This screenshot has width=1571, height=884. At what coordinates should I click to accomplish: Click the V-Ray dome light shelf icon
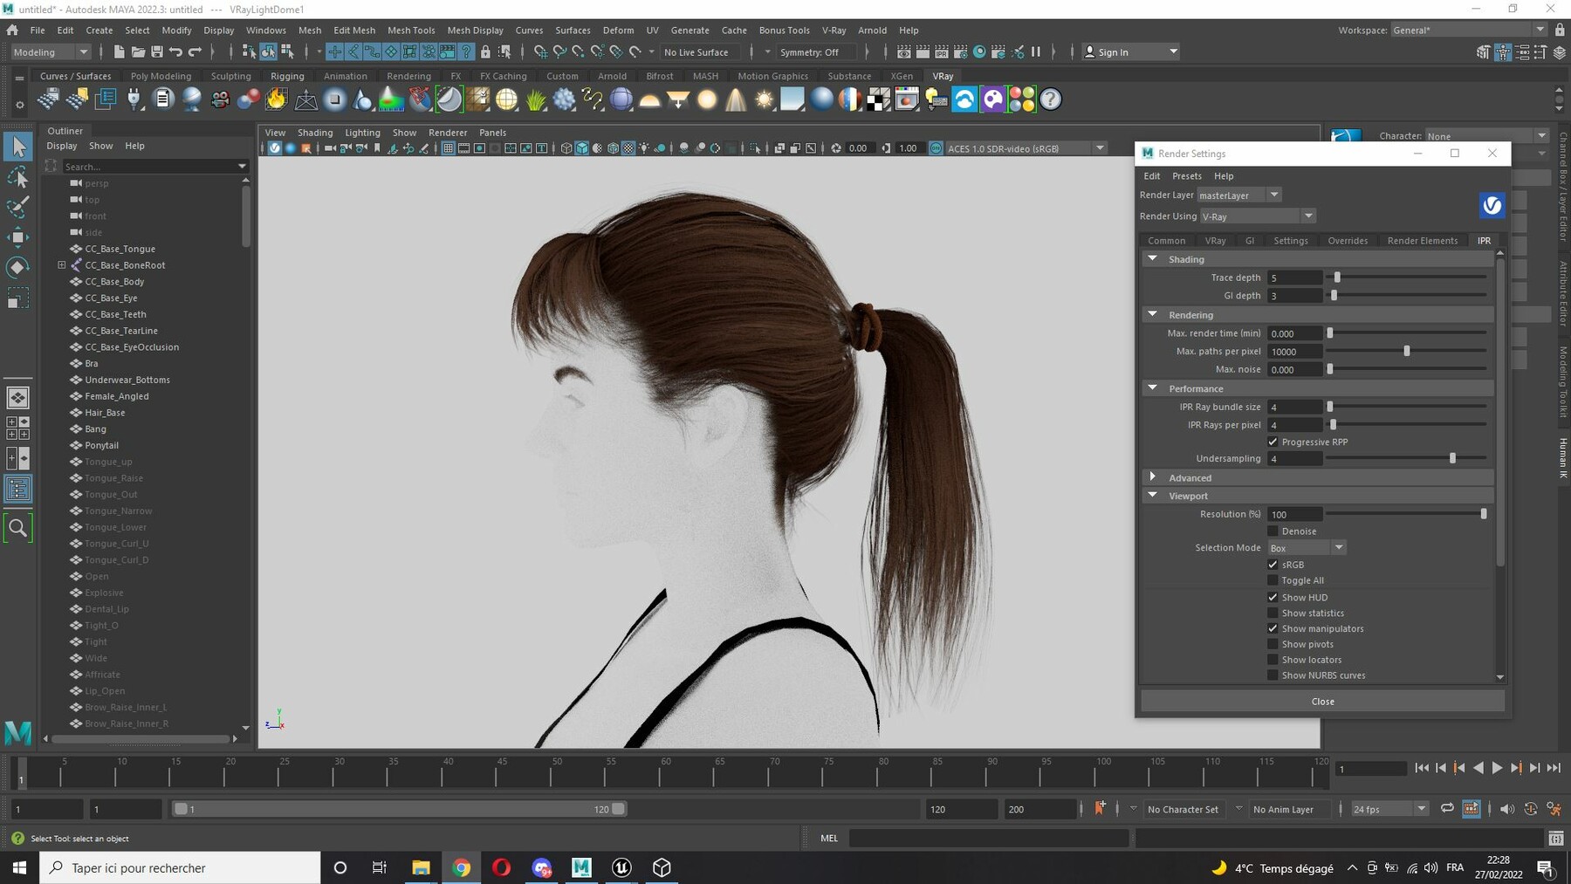pyautogui.click(x=650, y=99)
